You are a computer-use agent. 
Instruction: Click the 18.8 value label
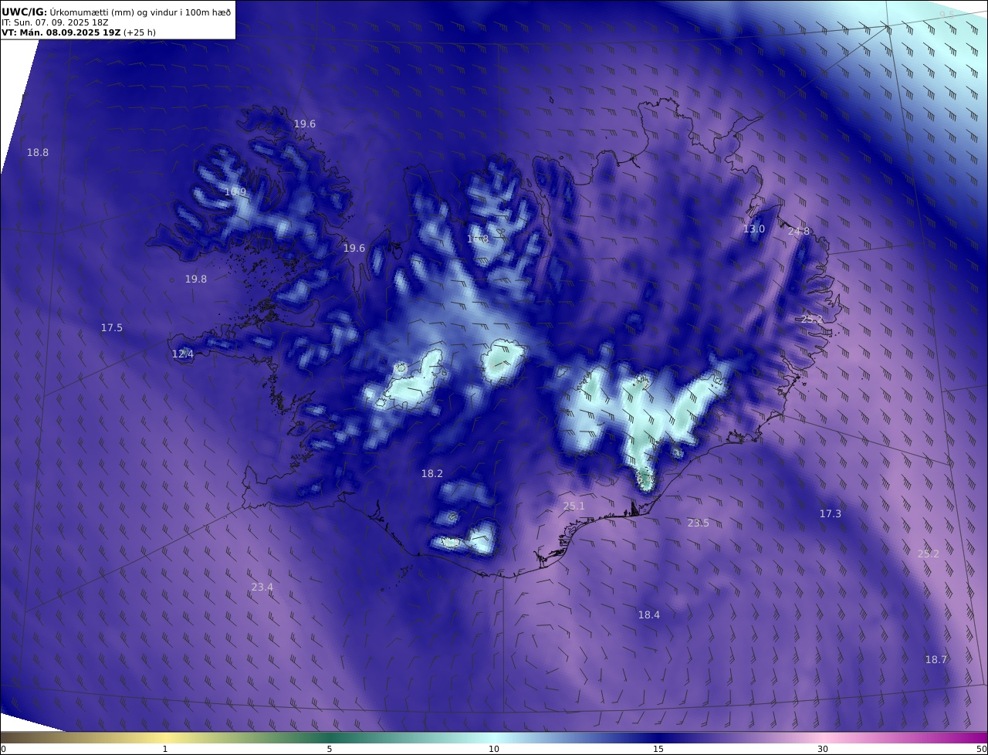coord(38,153)
